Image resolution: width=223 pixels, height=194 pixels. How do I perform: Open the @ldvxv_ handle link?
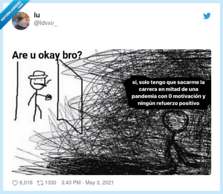46,23
